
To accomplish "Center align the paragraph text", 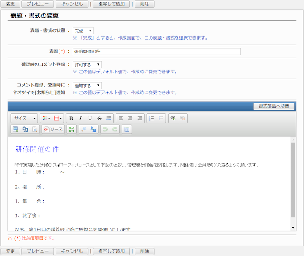I will [130, 118].
